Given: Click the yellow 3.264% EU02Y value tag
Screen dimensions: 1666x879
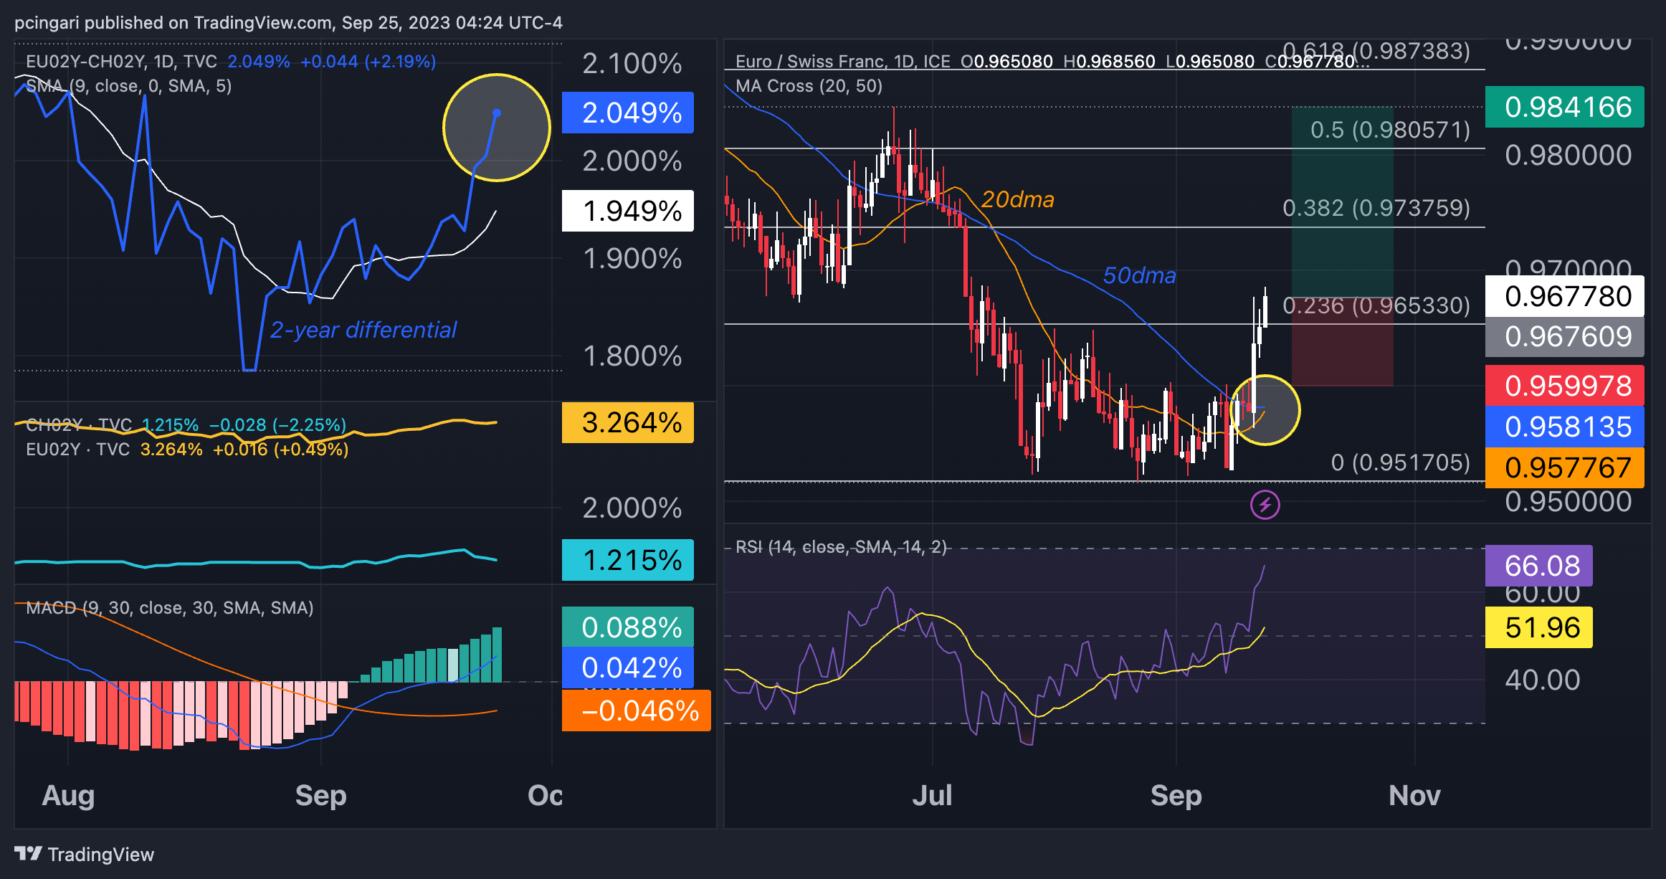Looking at the screenshot, I should point(628,423).
